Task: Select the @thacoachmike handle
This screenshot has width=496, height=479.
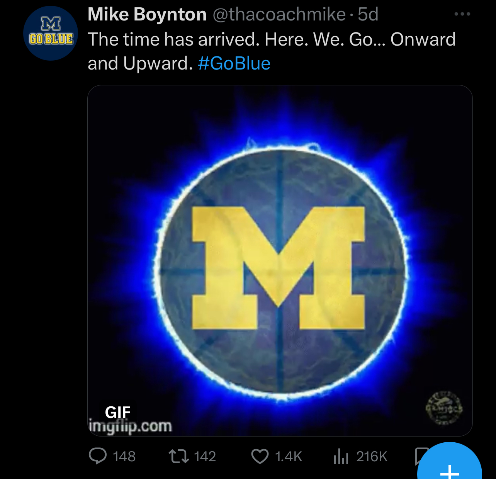Action: click(x=279, y=15)
